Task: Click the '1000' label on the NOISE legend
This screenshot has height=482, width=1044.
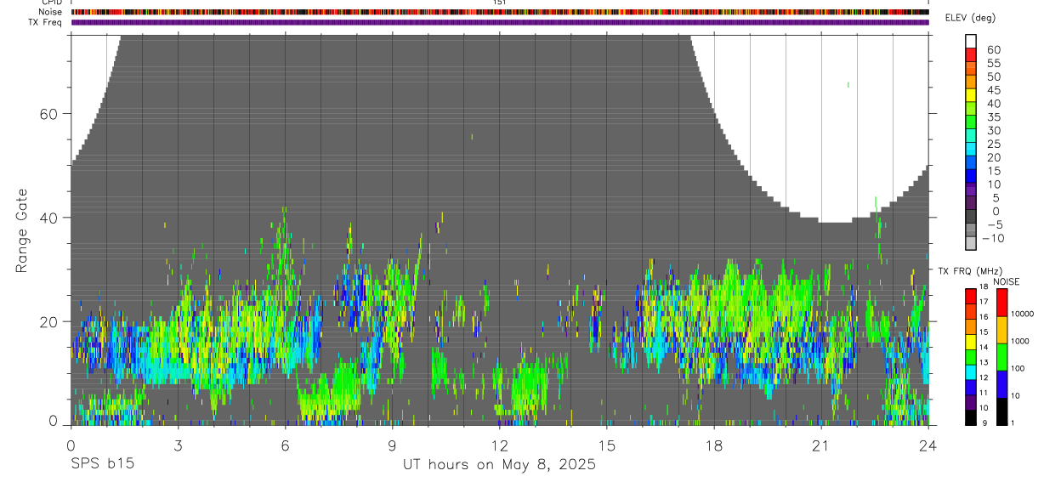Action: (1020, 341)
